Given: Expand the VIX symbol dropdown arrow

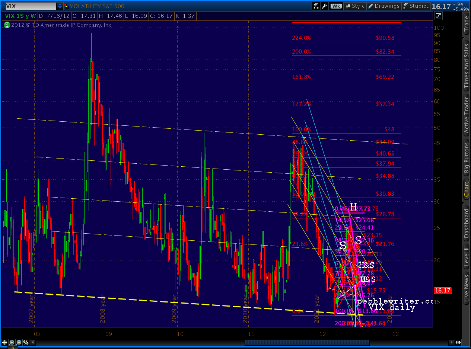Looking at the screenshot, I should (x=60, y=6).
